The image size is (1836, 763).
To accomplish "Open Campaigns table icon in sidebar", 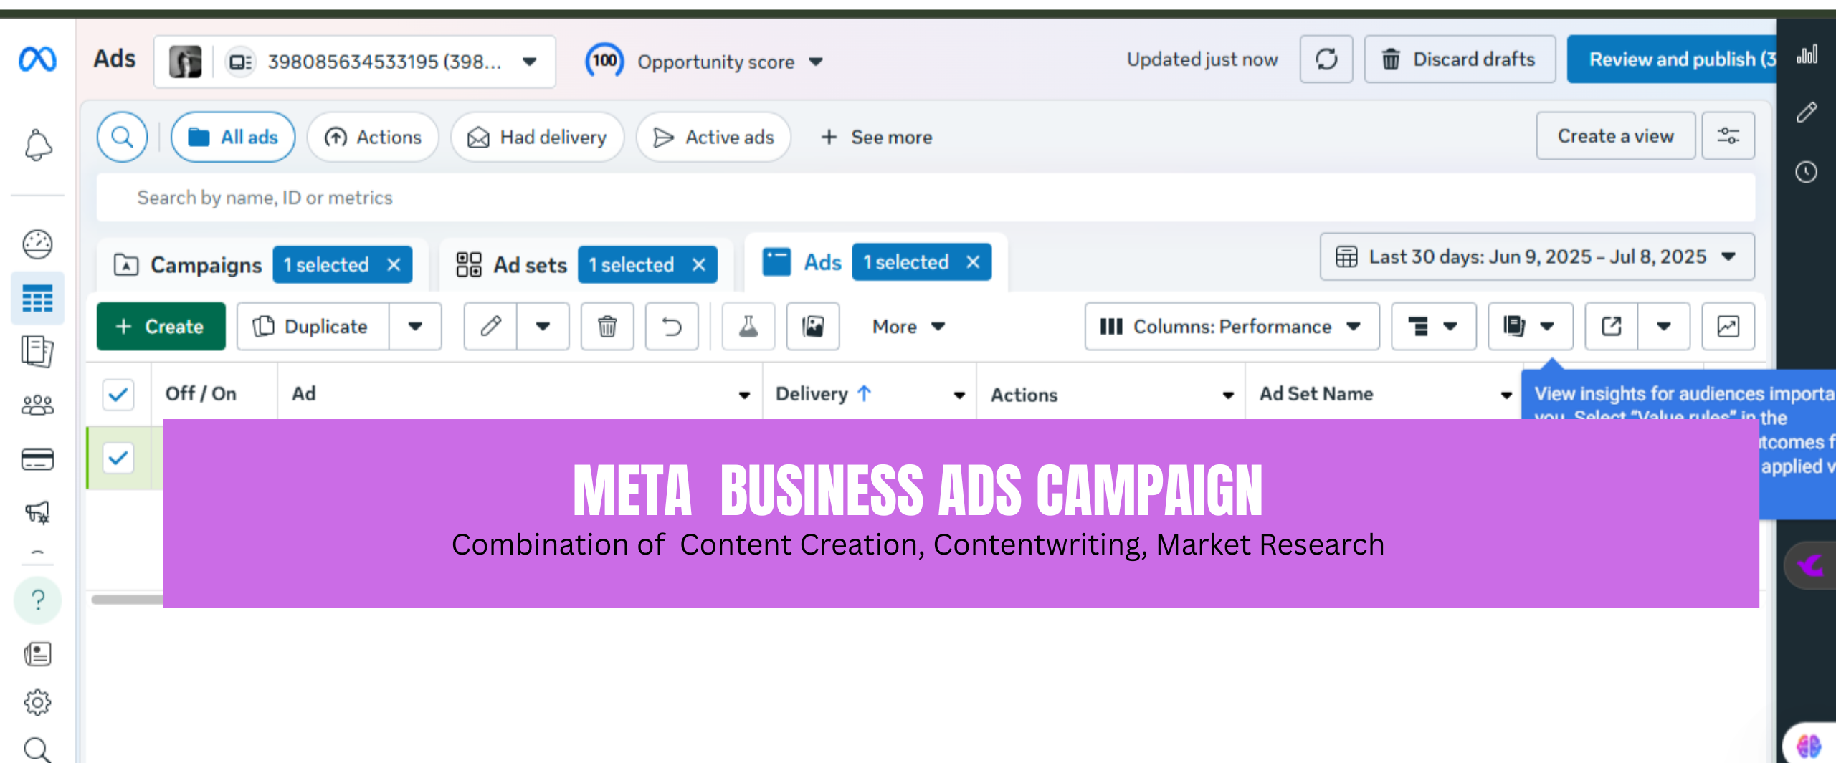I will click(37, 298).
